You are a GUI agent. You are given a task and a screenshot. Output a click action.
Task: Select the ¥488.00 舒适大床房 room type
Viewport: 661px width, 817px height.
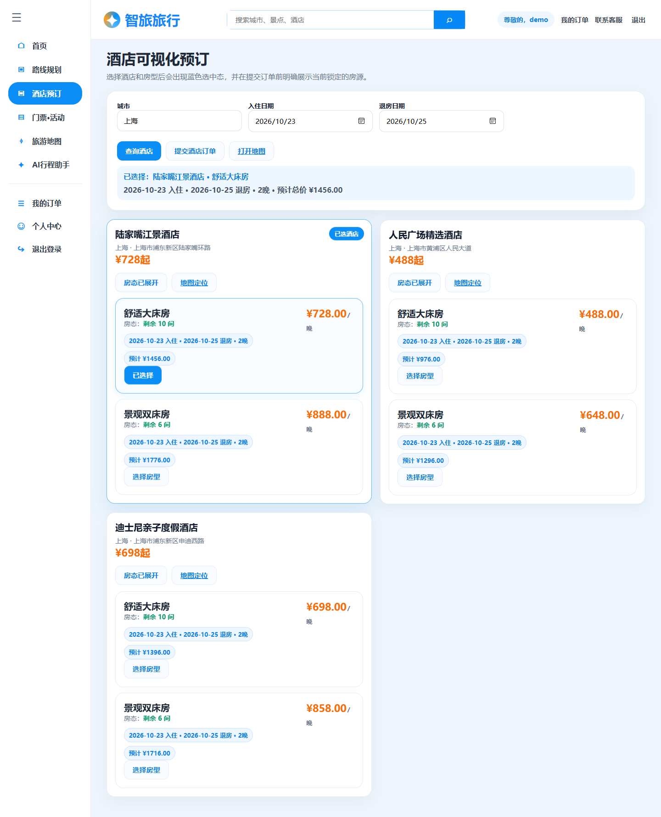click(x=420, y=376)
